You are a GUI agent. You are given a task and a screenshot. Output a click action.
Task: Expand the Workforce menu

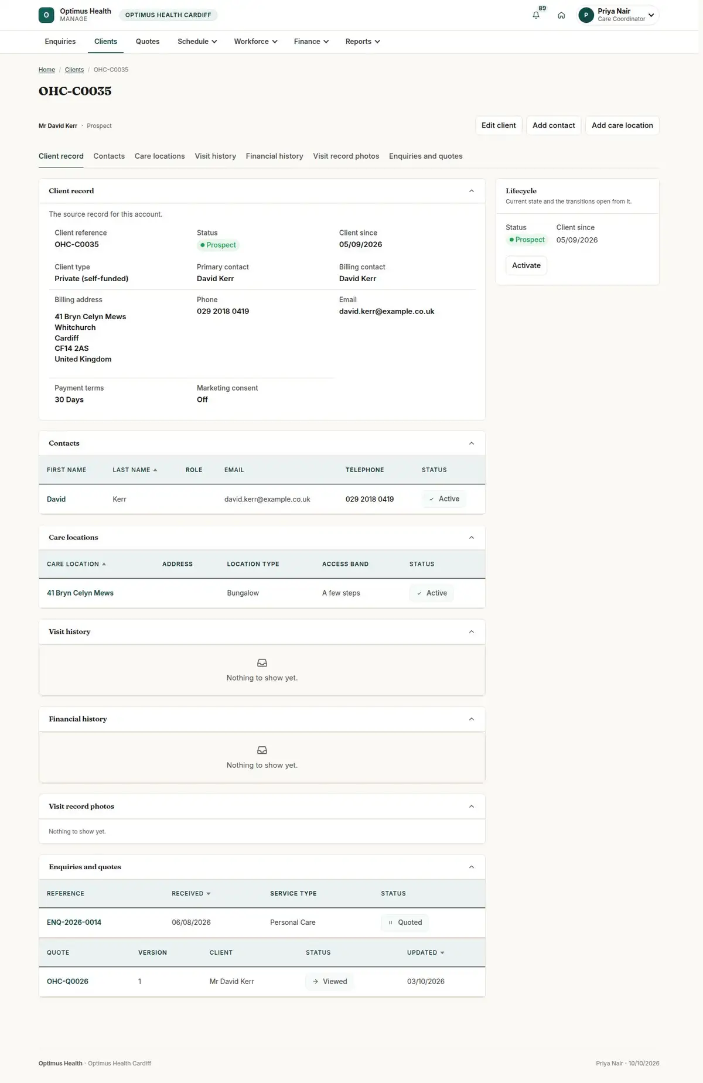coord(255,42)
